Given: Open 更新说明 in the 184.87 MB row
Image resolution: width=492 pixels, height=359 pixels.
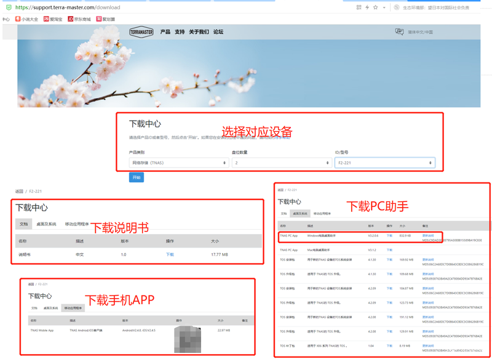Looking at the screenshot, I should click(428, 288).
